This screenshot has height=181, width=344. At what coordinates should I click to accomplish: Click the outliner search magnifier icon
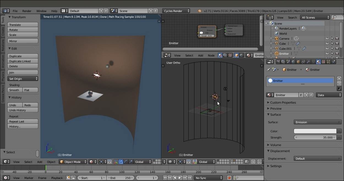tap(334, 17)
